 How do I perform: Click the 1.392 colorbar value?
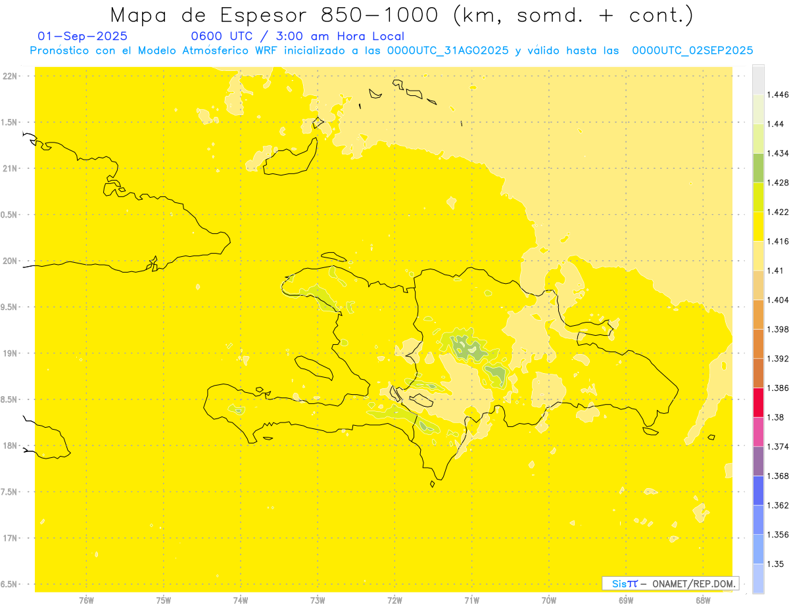pyautogui.click(x=778, y=359)
